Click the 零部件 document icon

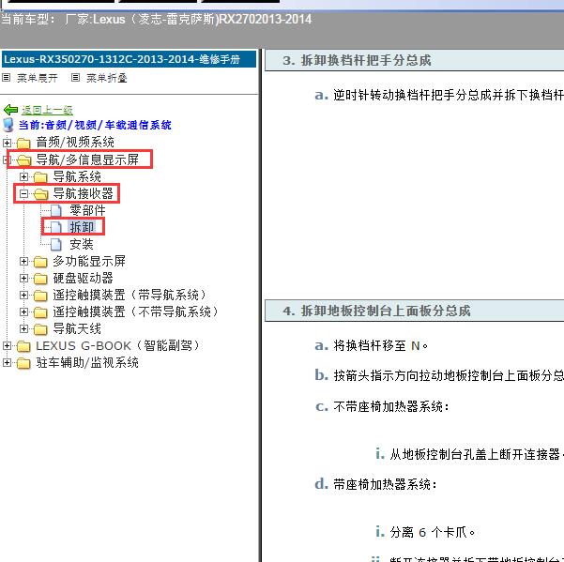[56, 210]
